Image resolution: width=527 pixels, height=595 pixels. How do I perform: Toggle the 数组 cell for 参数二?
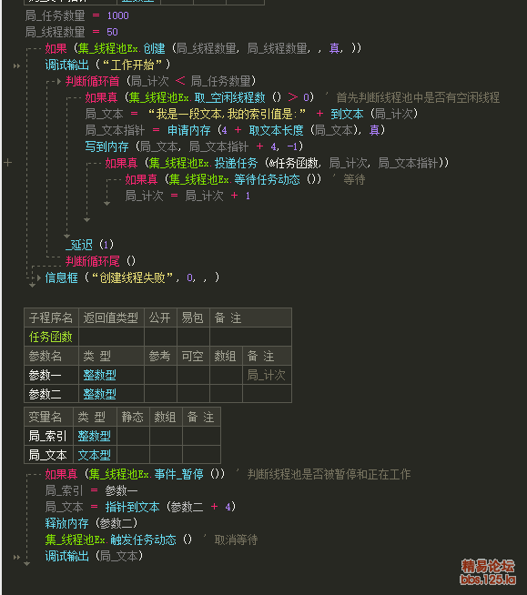point(226,394)
